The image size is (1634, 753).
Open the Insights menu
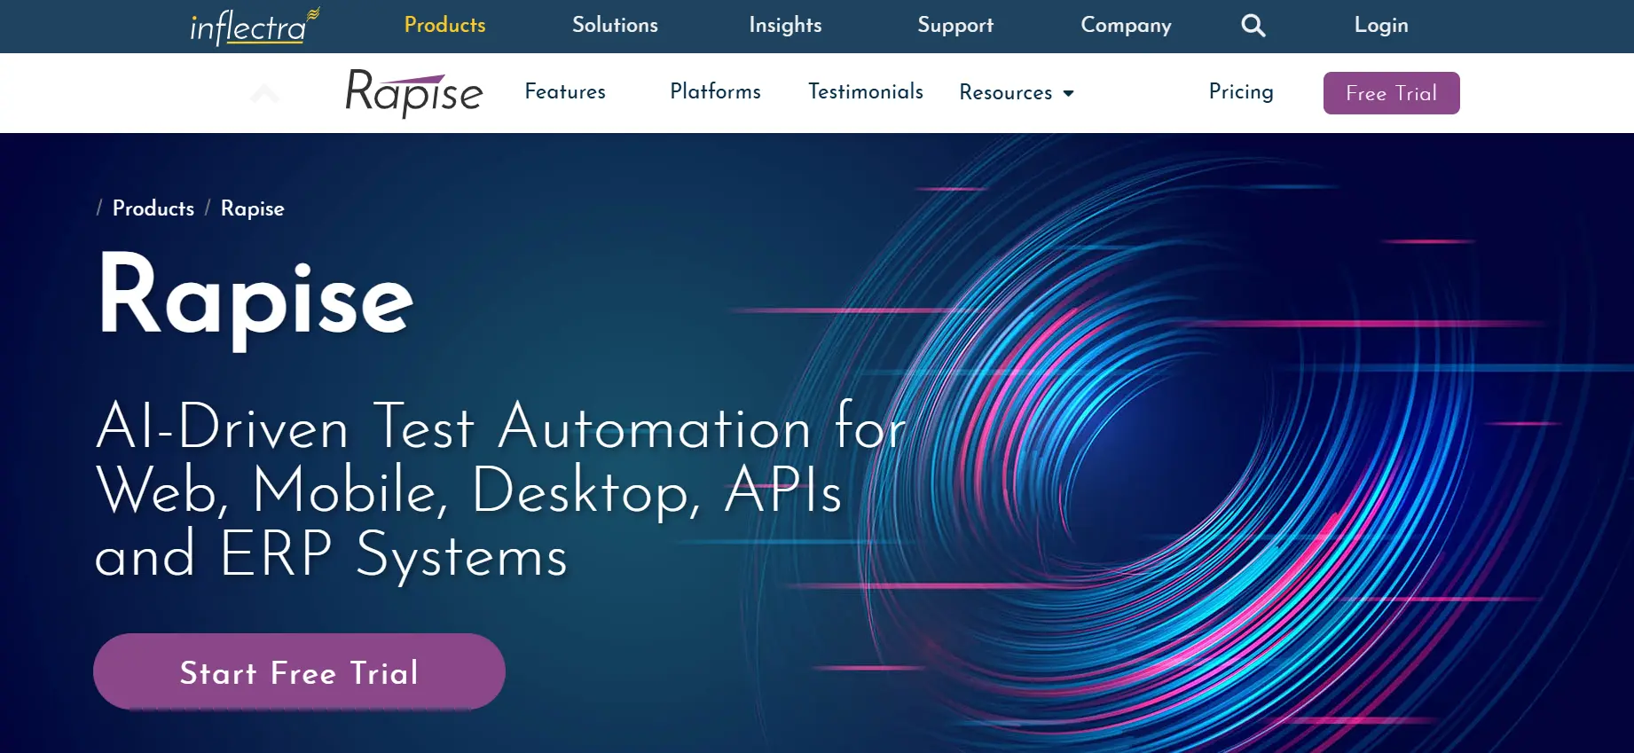pyautogui.click(x=785, y=25)
